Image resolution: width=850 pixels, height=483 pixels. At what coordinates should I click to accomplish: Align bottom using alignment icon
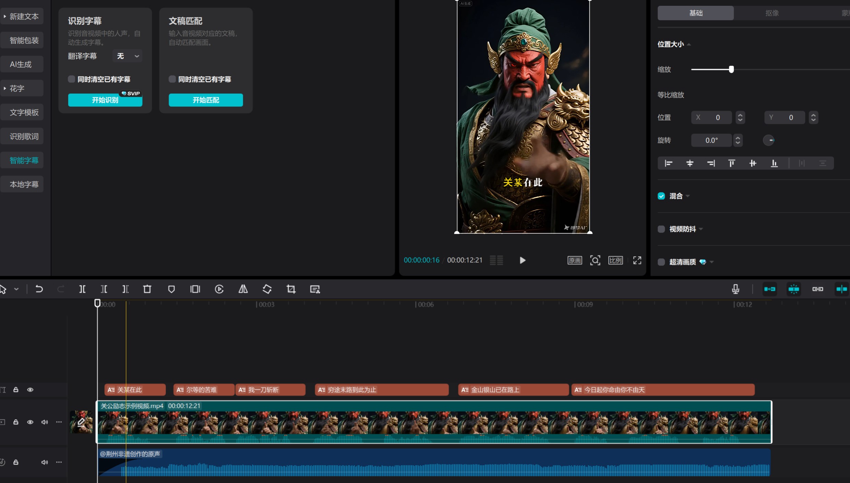774,163
